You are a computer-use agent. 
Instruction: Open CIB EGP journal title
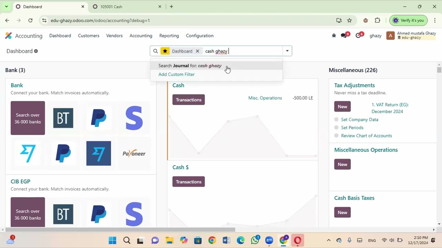coord(20,181)
